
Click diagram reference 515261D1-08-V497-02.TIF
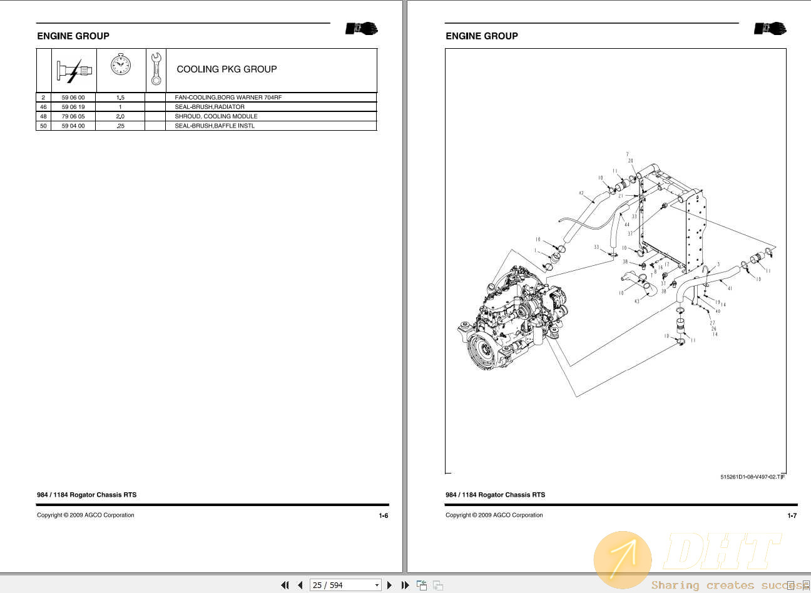(x=752, y=477)
